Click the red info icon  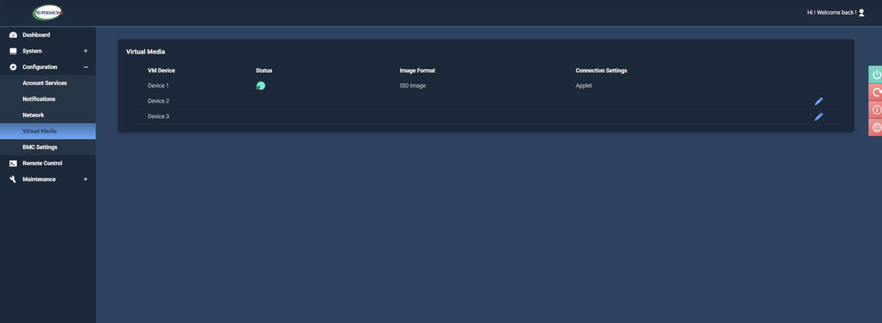point(875,110)
